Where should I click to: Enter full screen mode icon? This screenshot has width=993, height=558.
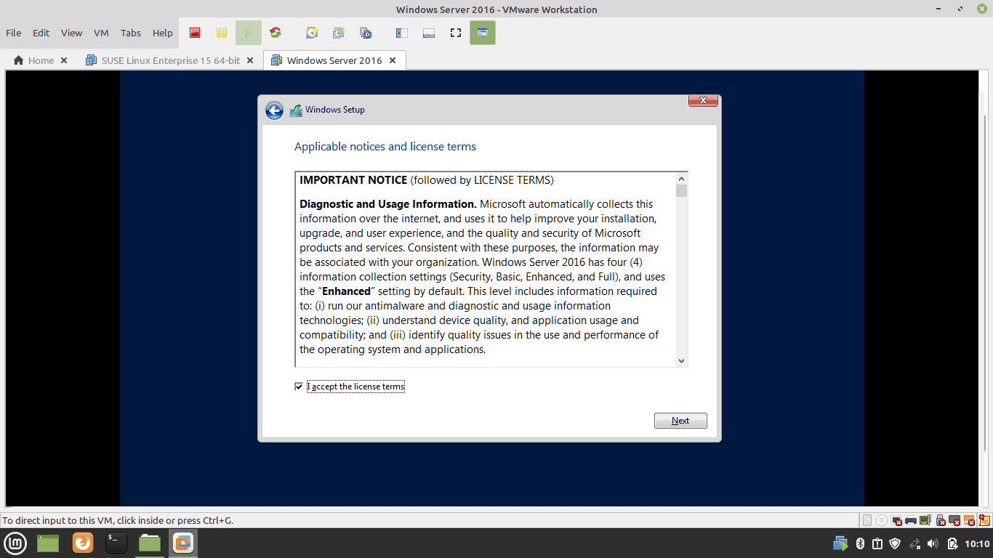coord(456,33)
